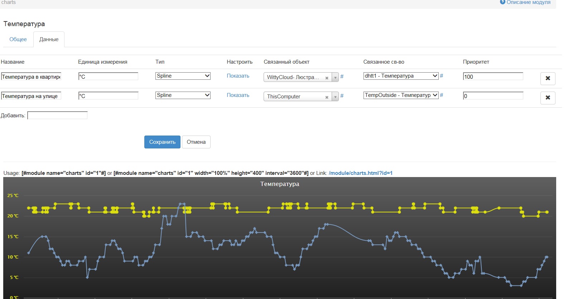Image resolution: width=568 pixels, height=299 pixels.
Task: Remove the Температура на улице row
Action: click(548, 98)
